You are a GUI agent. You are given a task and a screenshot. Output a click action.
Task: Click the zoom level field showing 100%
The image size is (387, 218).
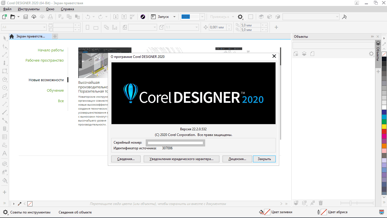click(190, 17)
